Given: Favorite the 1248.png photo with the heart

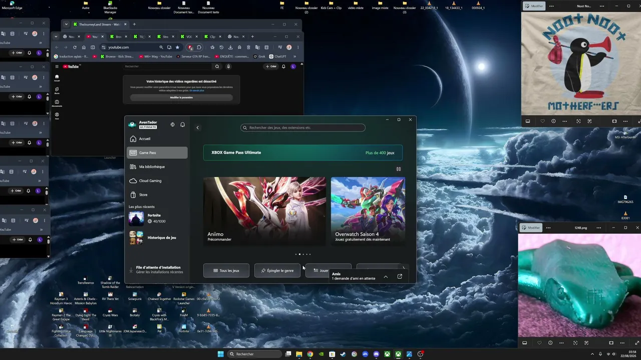Looking at the screenshot, I should pyautogui.click(x=539, y=343).
